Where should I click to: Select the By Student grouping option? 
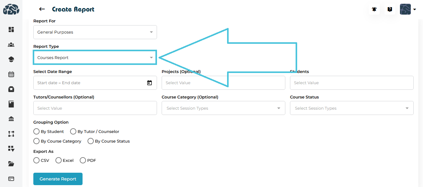36,132
